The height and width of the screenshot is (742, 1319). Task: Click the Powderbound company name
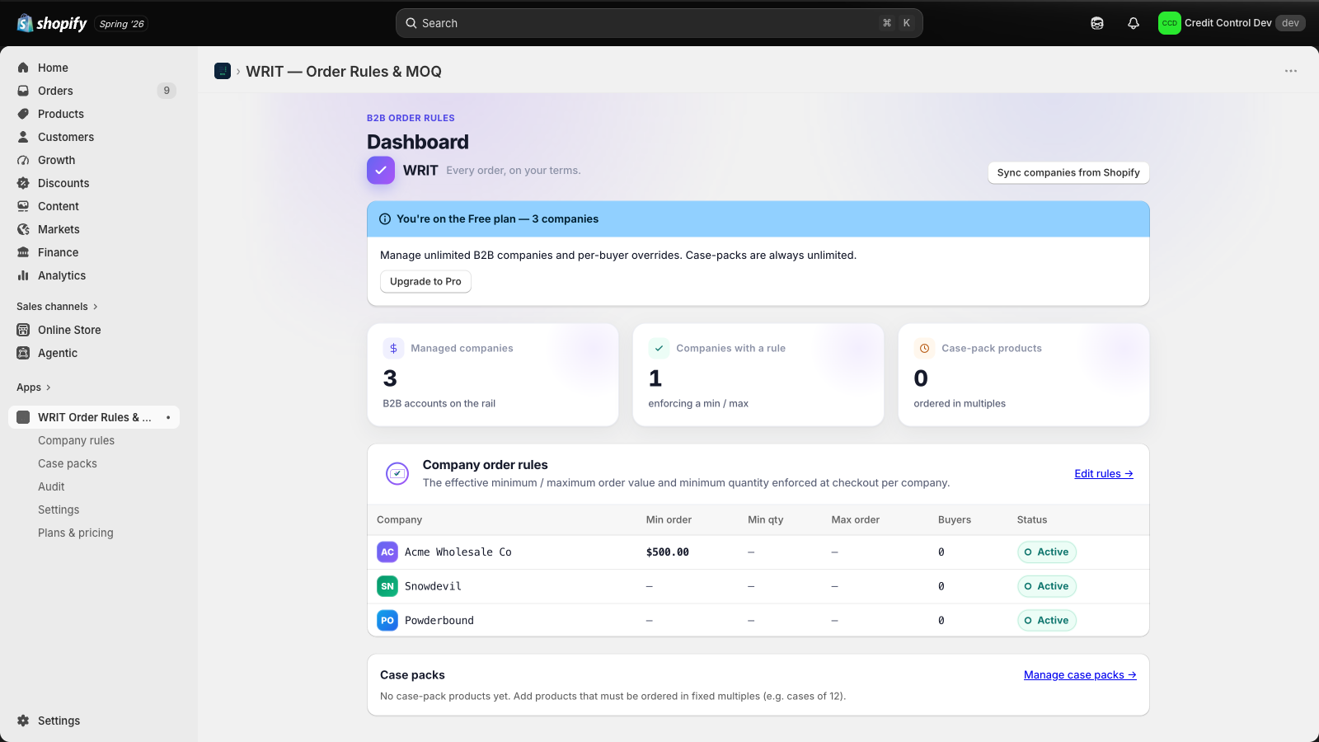[439, 621]
